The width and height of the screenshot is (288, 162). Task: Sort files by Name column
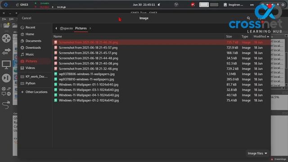[58, 36]
